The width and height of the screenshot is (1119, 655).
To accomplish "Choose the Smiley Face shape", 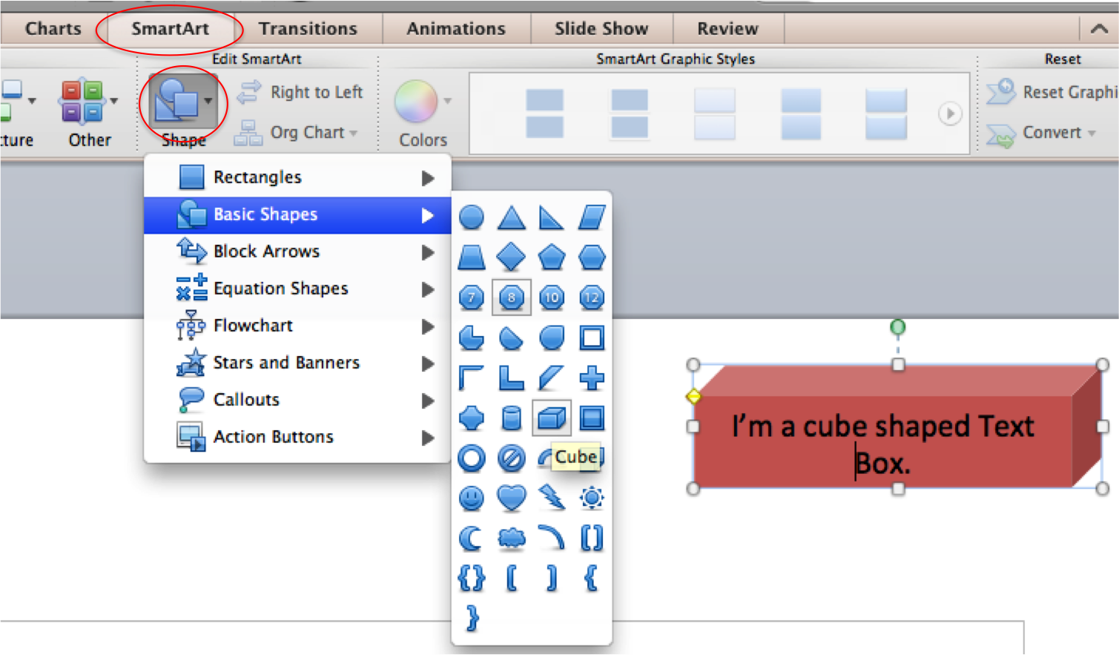I will pos(471,498).
